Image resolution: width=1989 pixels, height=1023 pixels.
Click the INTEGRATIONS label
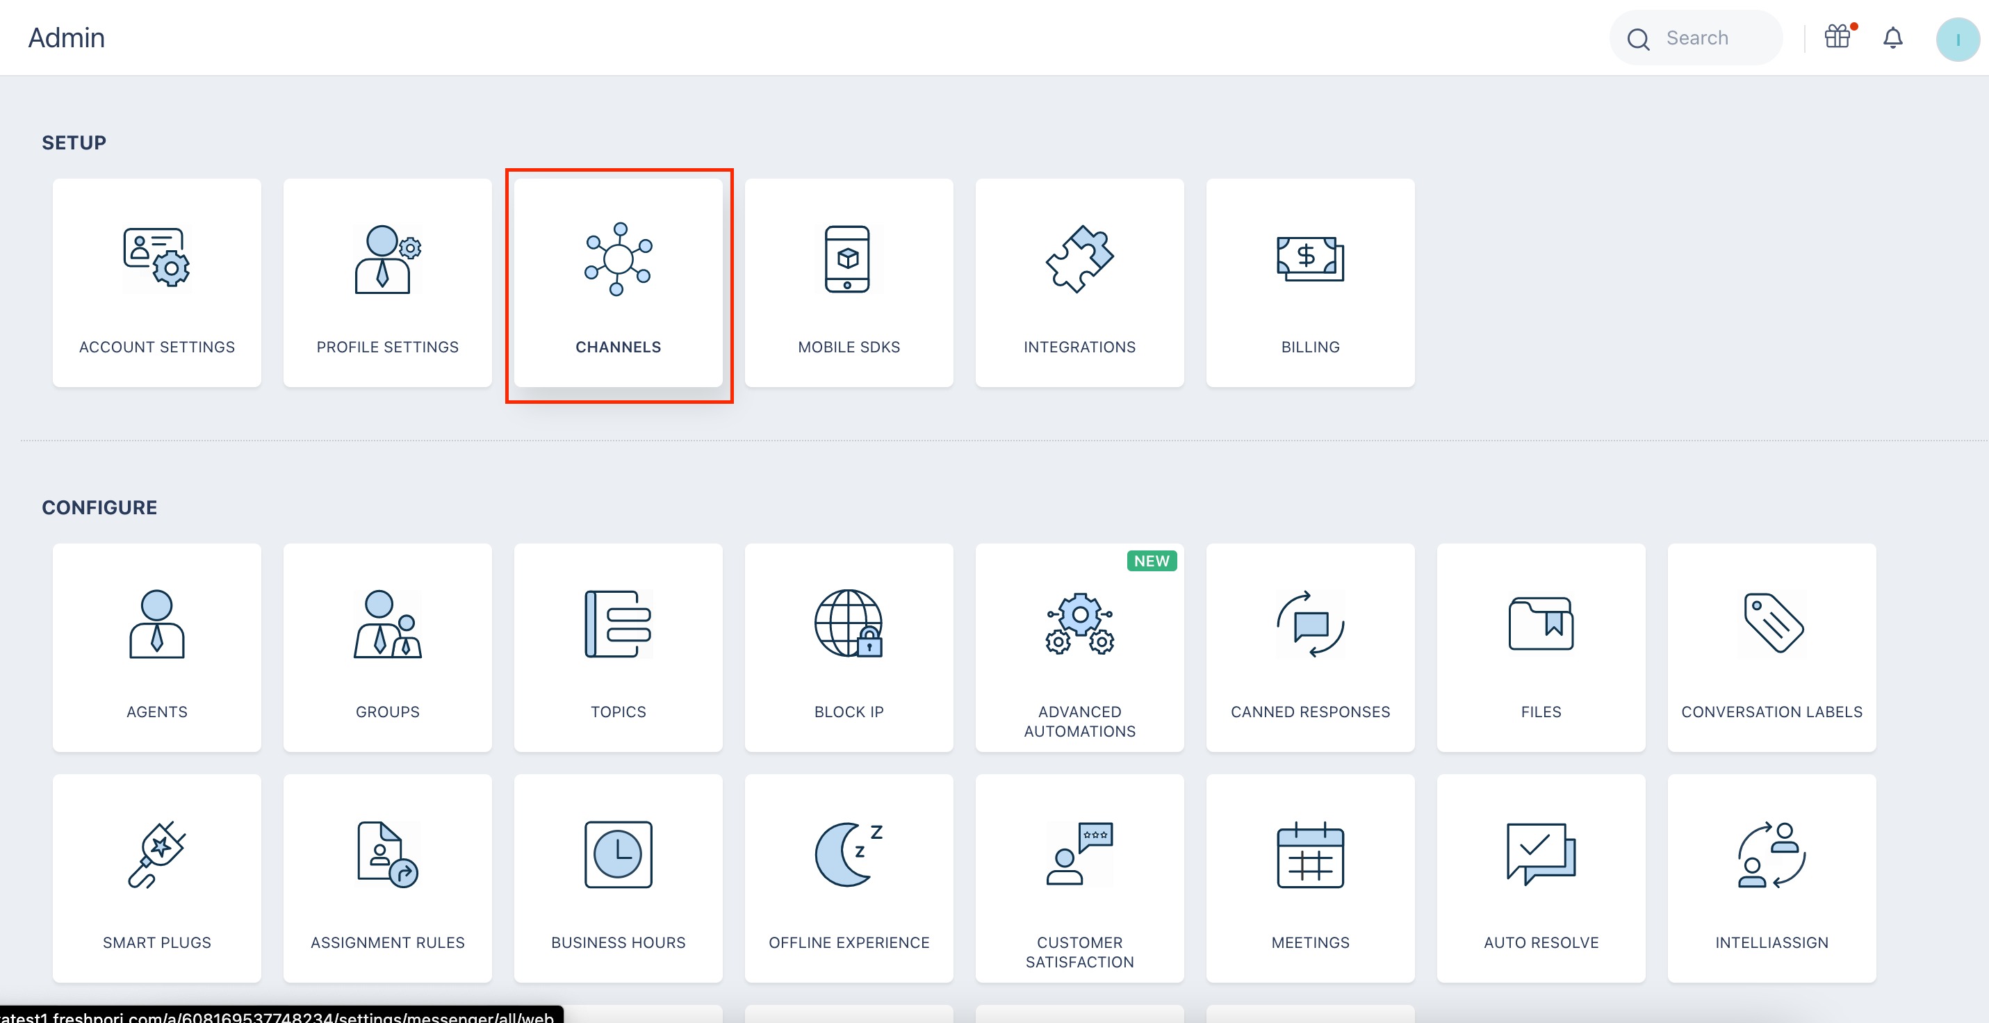tap(1079, 347)
